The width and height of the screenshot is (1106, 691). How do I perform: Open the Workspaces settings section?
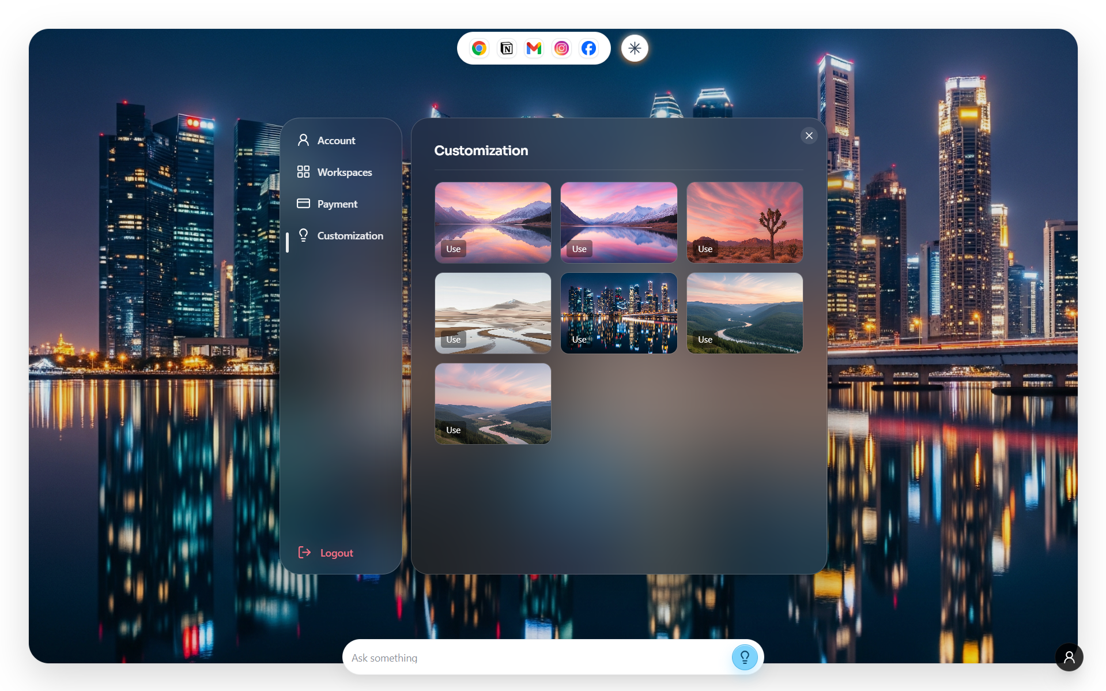pyautogui.click(x=344, y=172)
